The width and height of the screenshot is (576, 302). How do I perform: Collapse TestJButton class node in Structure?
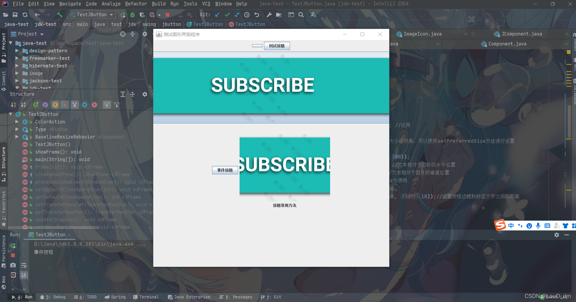[11, 114]
